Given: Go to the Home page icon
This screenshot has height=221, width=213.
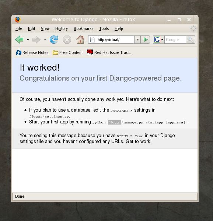Looking at the screenshot, I should pos(80,40).
